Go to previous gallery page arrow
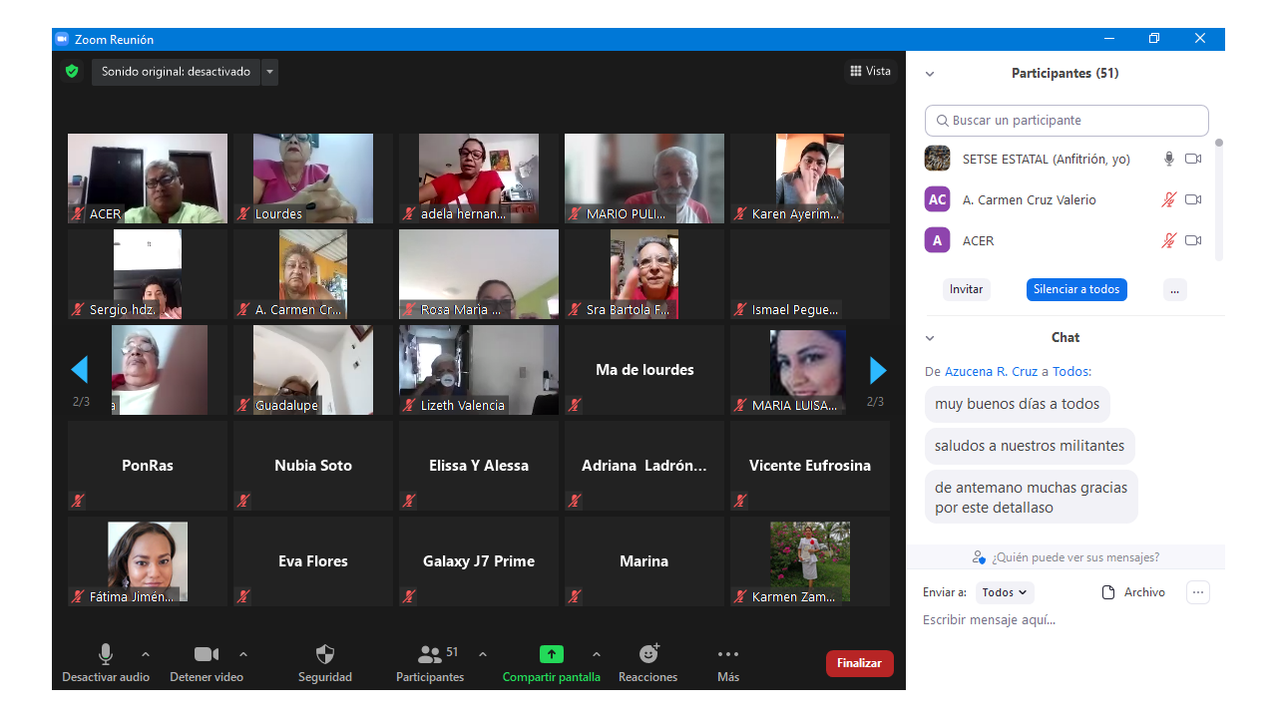This screenshot has width=1277, height=718. (80, 370)
